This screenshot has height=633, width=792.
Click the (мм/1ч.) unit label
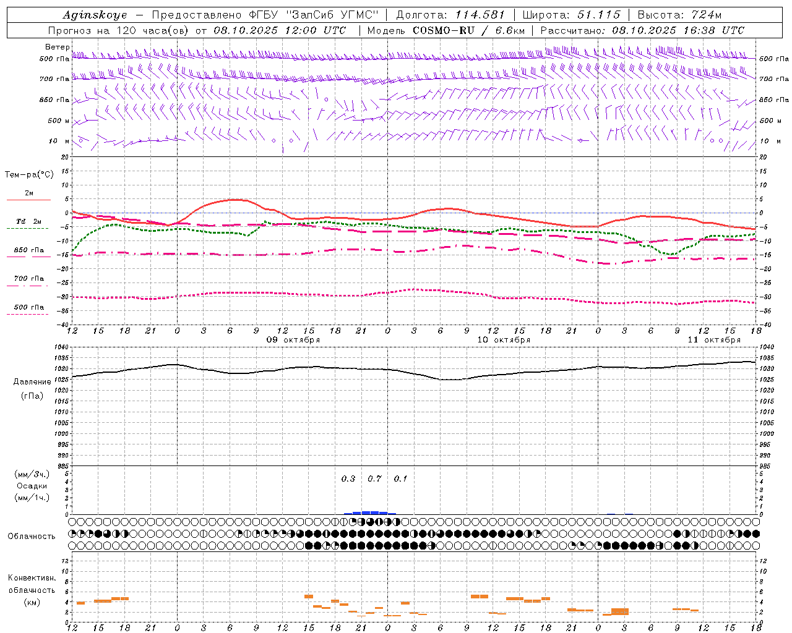[x=32, y=498]
